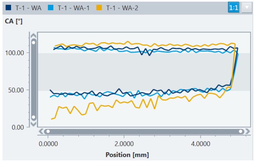Toggle the T-1 - WA-2 legend label

click(x=122, y=8)
